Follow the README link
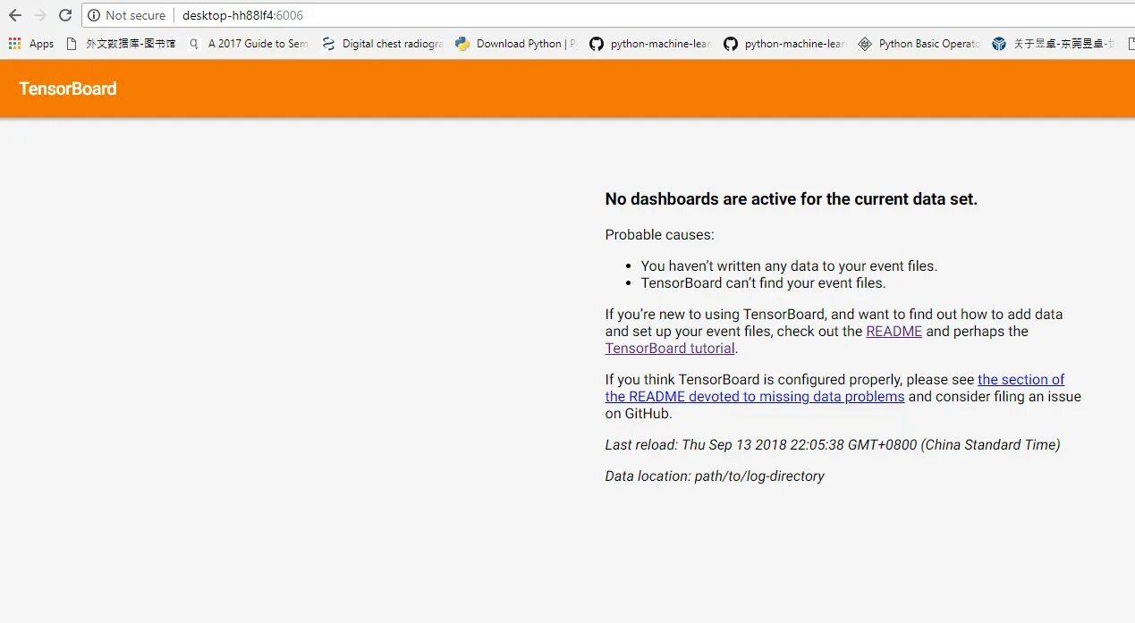 pyautogui.click(x=894, y=331)
